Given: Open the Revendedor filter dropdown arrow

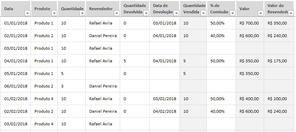Looking at the screenshot, I should (x=117, y=13).
